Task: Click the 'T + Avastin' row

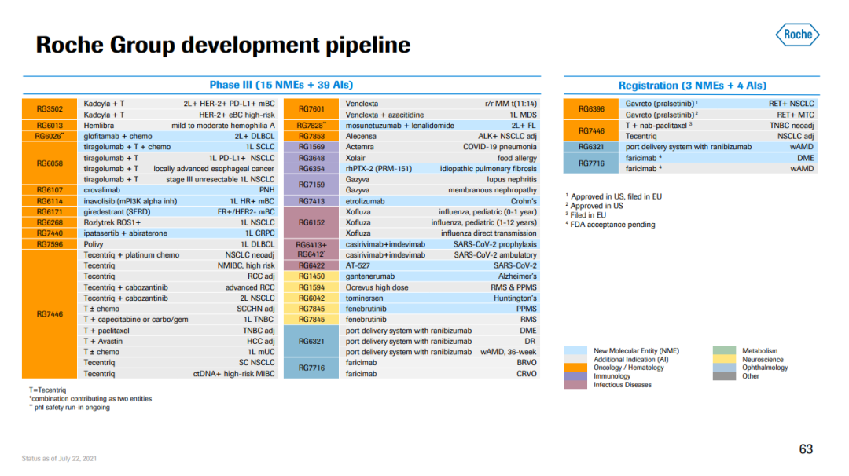Action: (178, 342)
